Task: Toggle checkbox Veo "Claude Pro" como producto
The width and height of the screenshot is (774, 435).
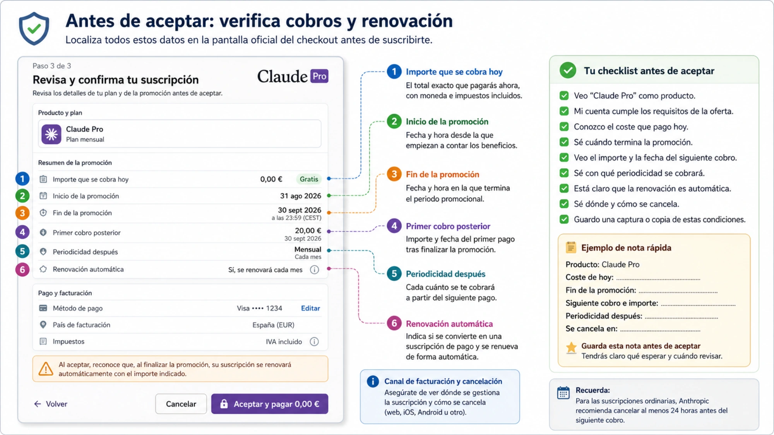Action: 564,96
